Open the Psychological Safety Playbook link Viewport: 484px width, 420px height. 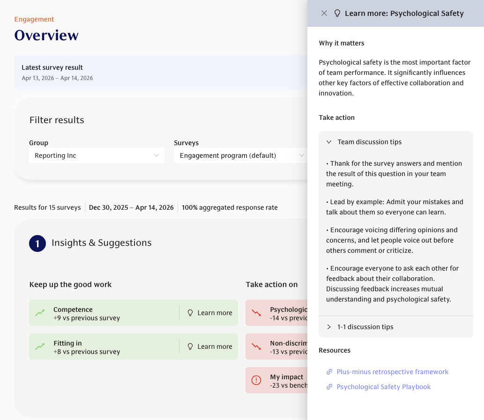pos(383,387)
